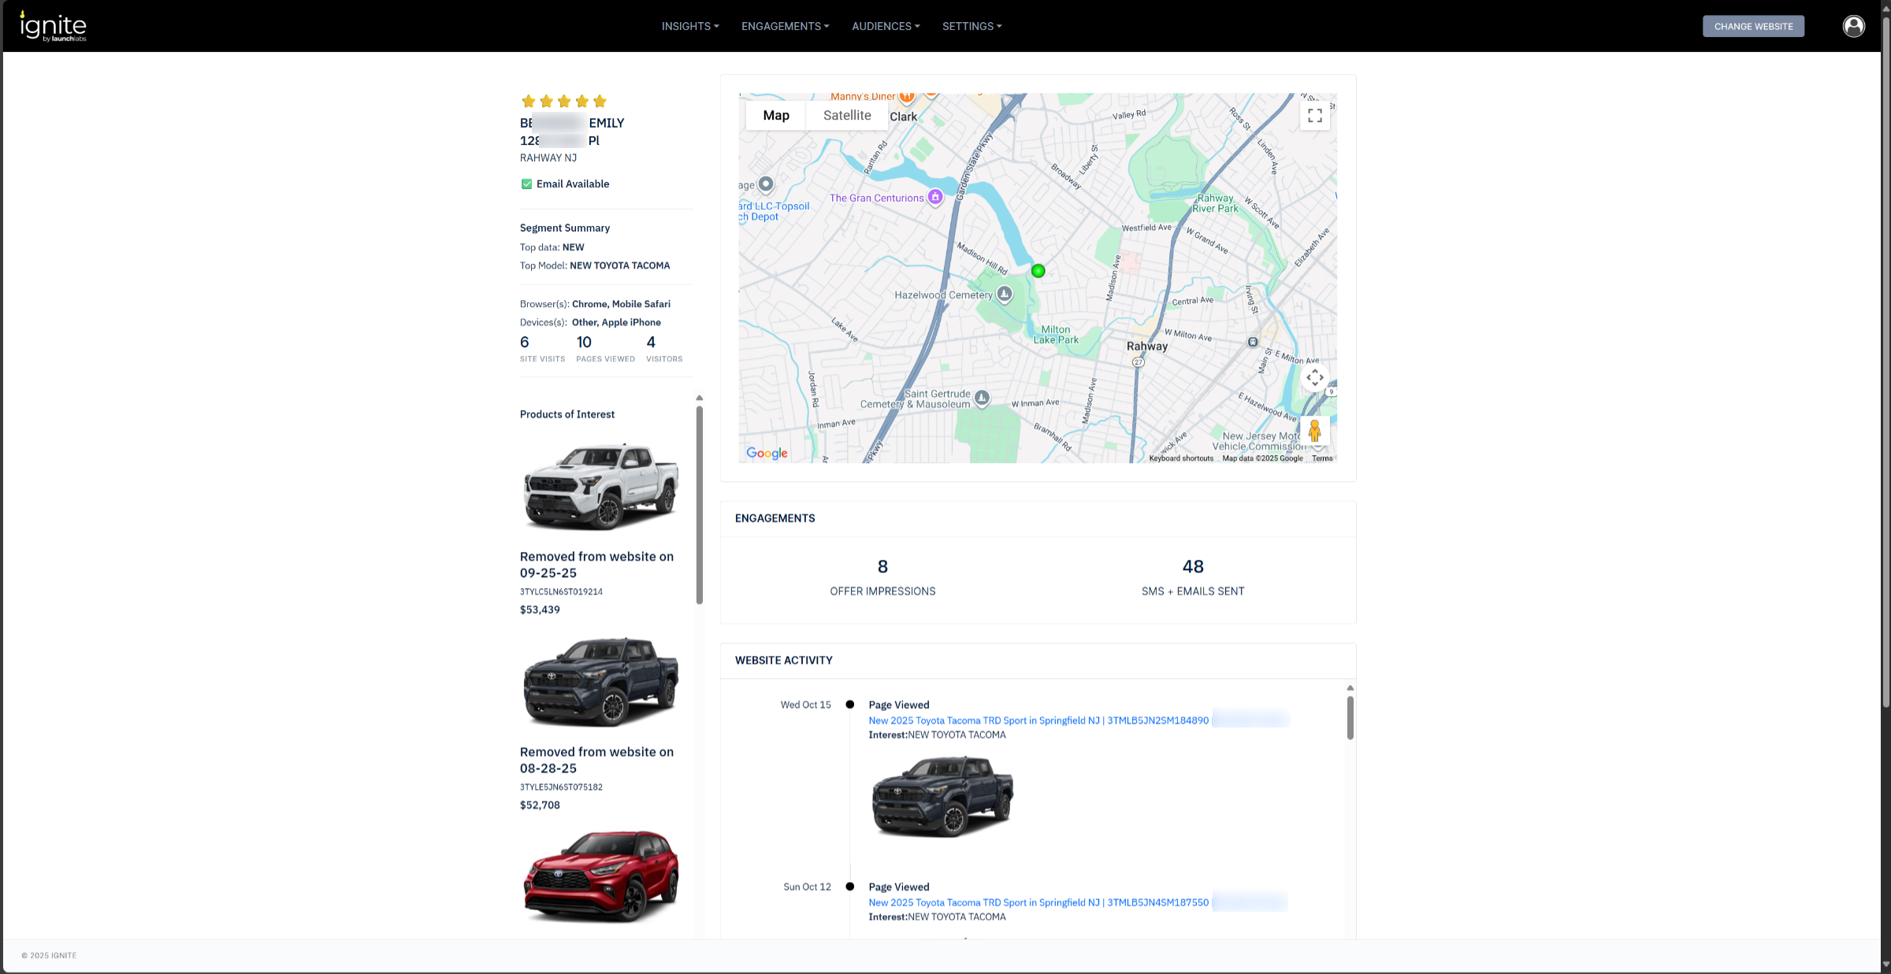Click the white Tacoma product thumbnail
The image size is (1891, 974).
(x=601, y=486)
